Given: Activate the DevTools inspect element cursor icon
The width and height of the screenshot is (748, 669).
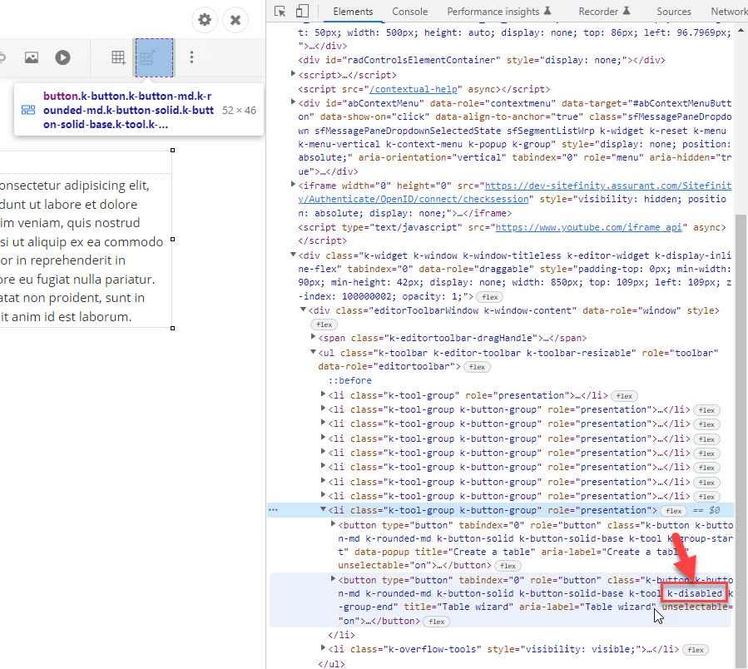Looking at the screenshot, I should [x=280, y=12].
